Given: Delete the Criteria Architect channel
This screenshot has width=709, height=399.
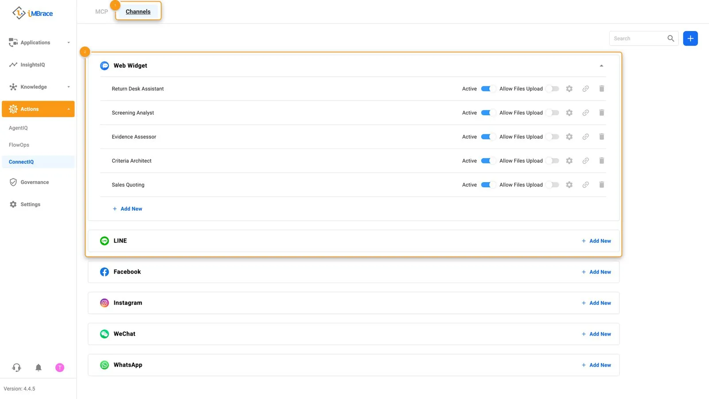Looking at the screenshot, I should (x=602, y=160).
